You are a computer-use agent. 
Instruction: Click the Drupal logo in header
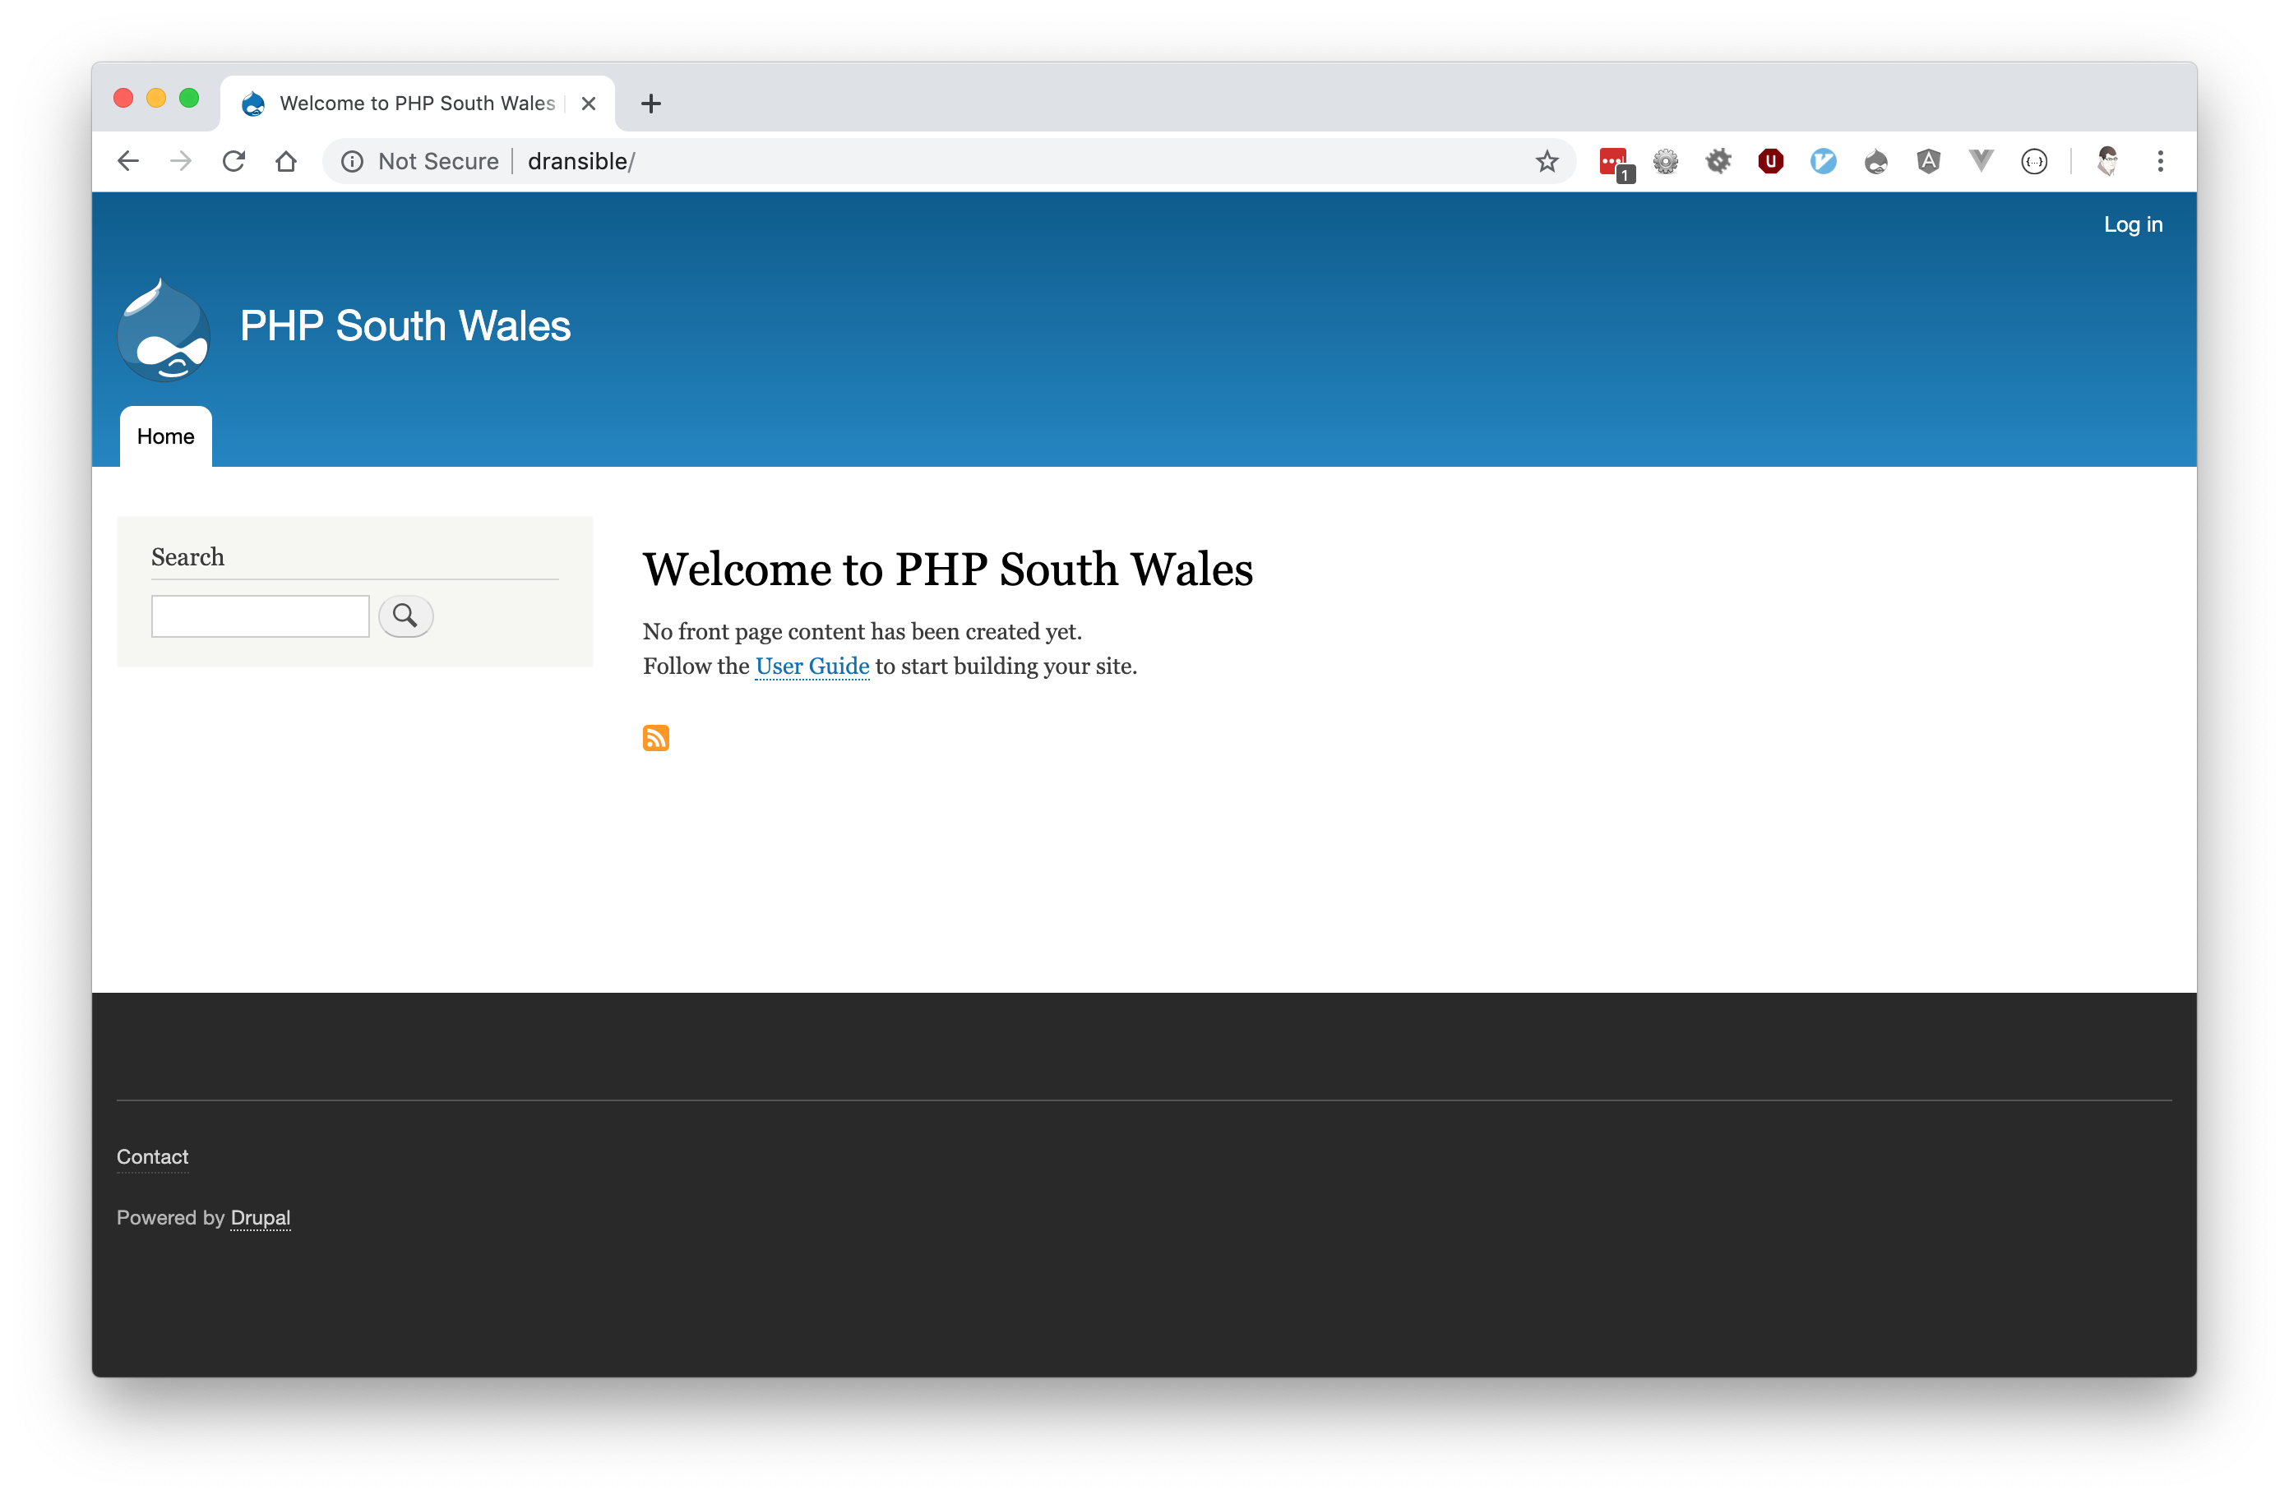coord(164,329)
